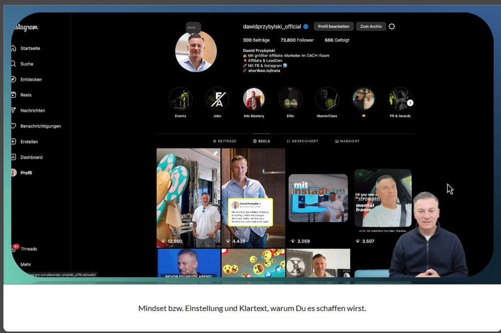Viewport: 501px width, 333px height.
Task: Open Suche via the magnifier icon
Action: pyautogui.click(x=13, y=64)
